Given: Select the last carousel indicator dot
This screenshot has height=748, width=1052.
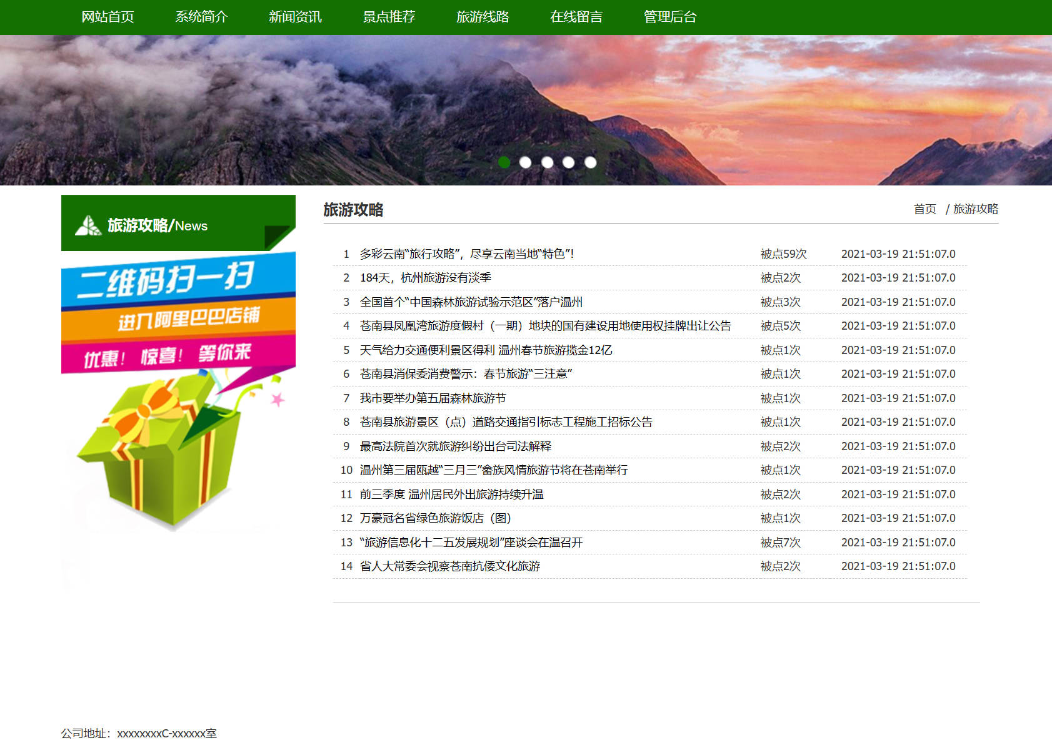Looking at the screenshot, I should click(589, 162).
